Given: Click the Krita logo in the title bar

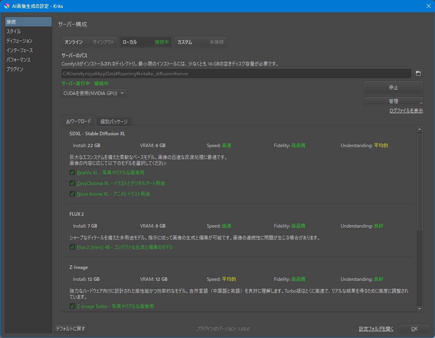Looking at the screenshot, I should click(x=6, y=6).
